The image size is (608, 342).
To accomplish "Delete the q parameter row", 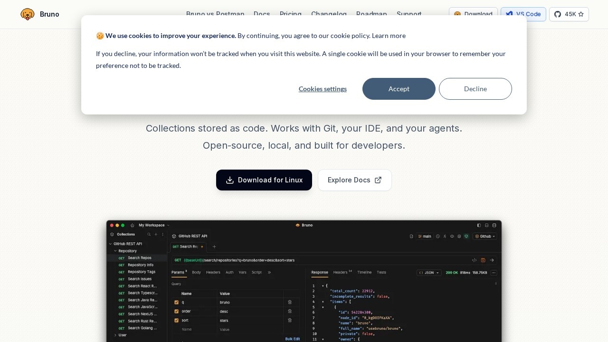I will 290,302.
